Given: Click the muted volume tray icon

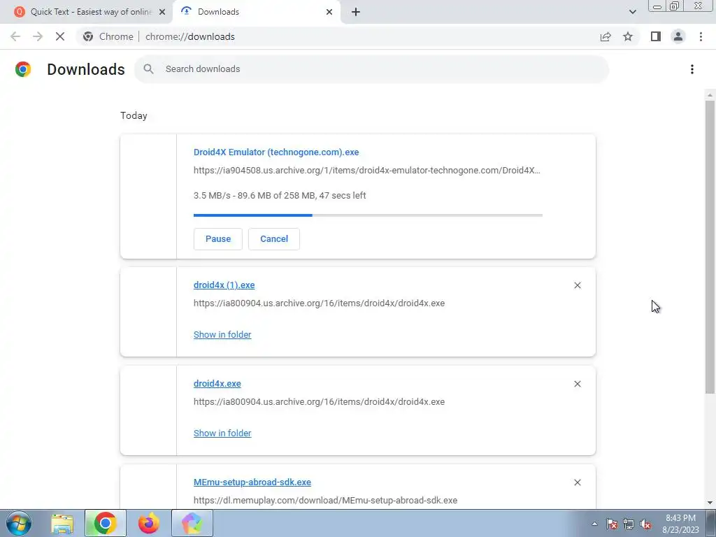Looking at the screenshot, I should (x=645, y=524).
